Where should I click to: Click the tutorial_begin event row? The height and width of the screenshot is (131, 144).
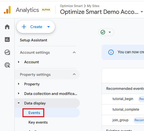123,99
